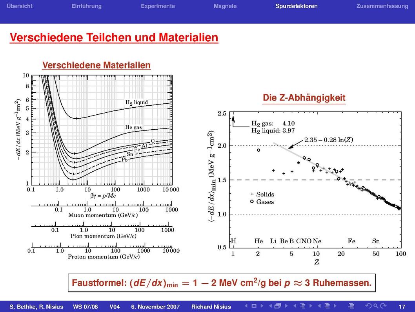Click 'Proton momentum (GeV/c)' axis label
415x312 pixels.
(x=104, y=257)
